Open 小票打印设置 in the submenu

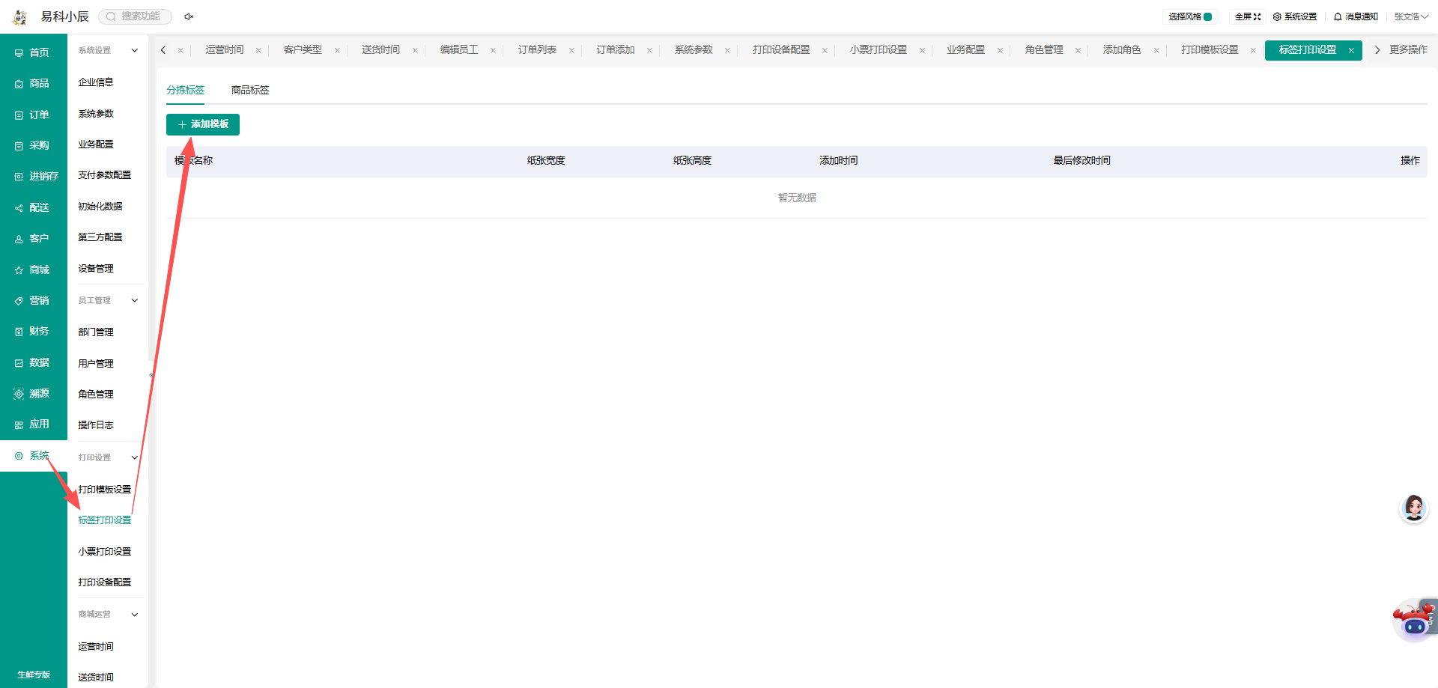[x=105, y=552]
